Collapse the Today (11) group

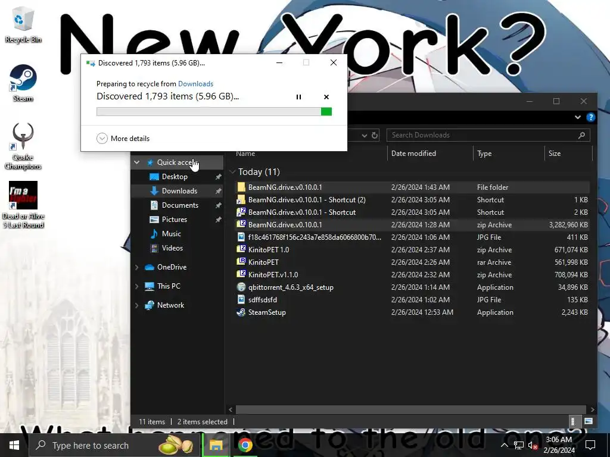[233, 172]
